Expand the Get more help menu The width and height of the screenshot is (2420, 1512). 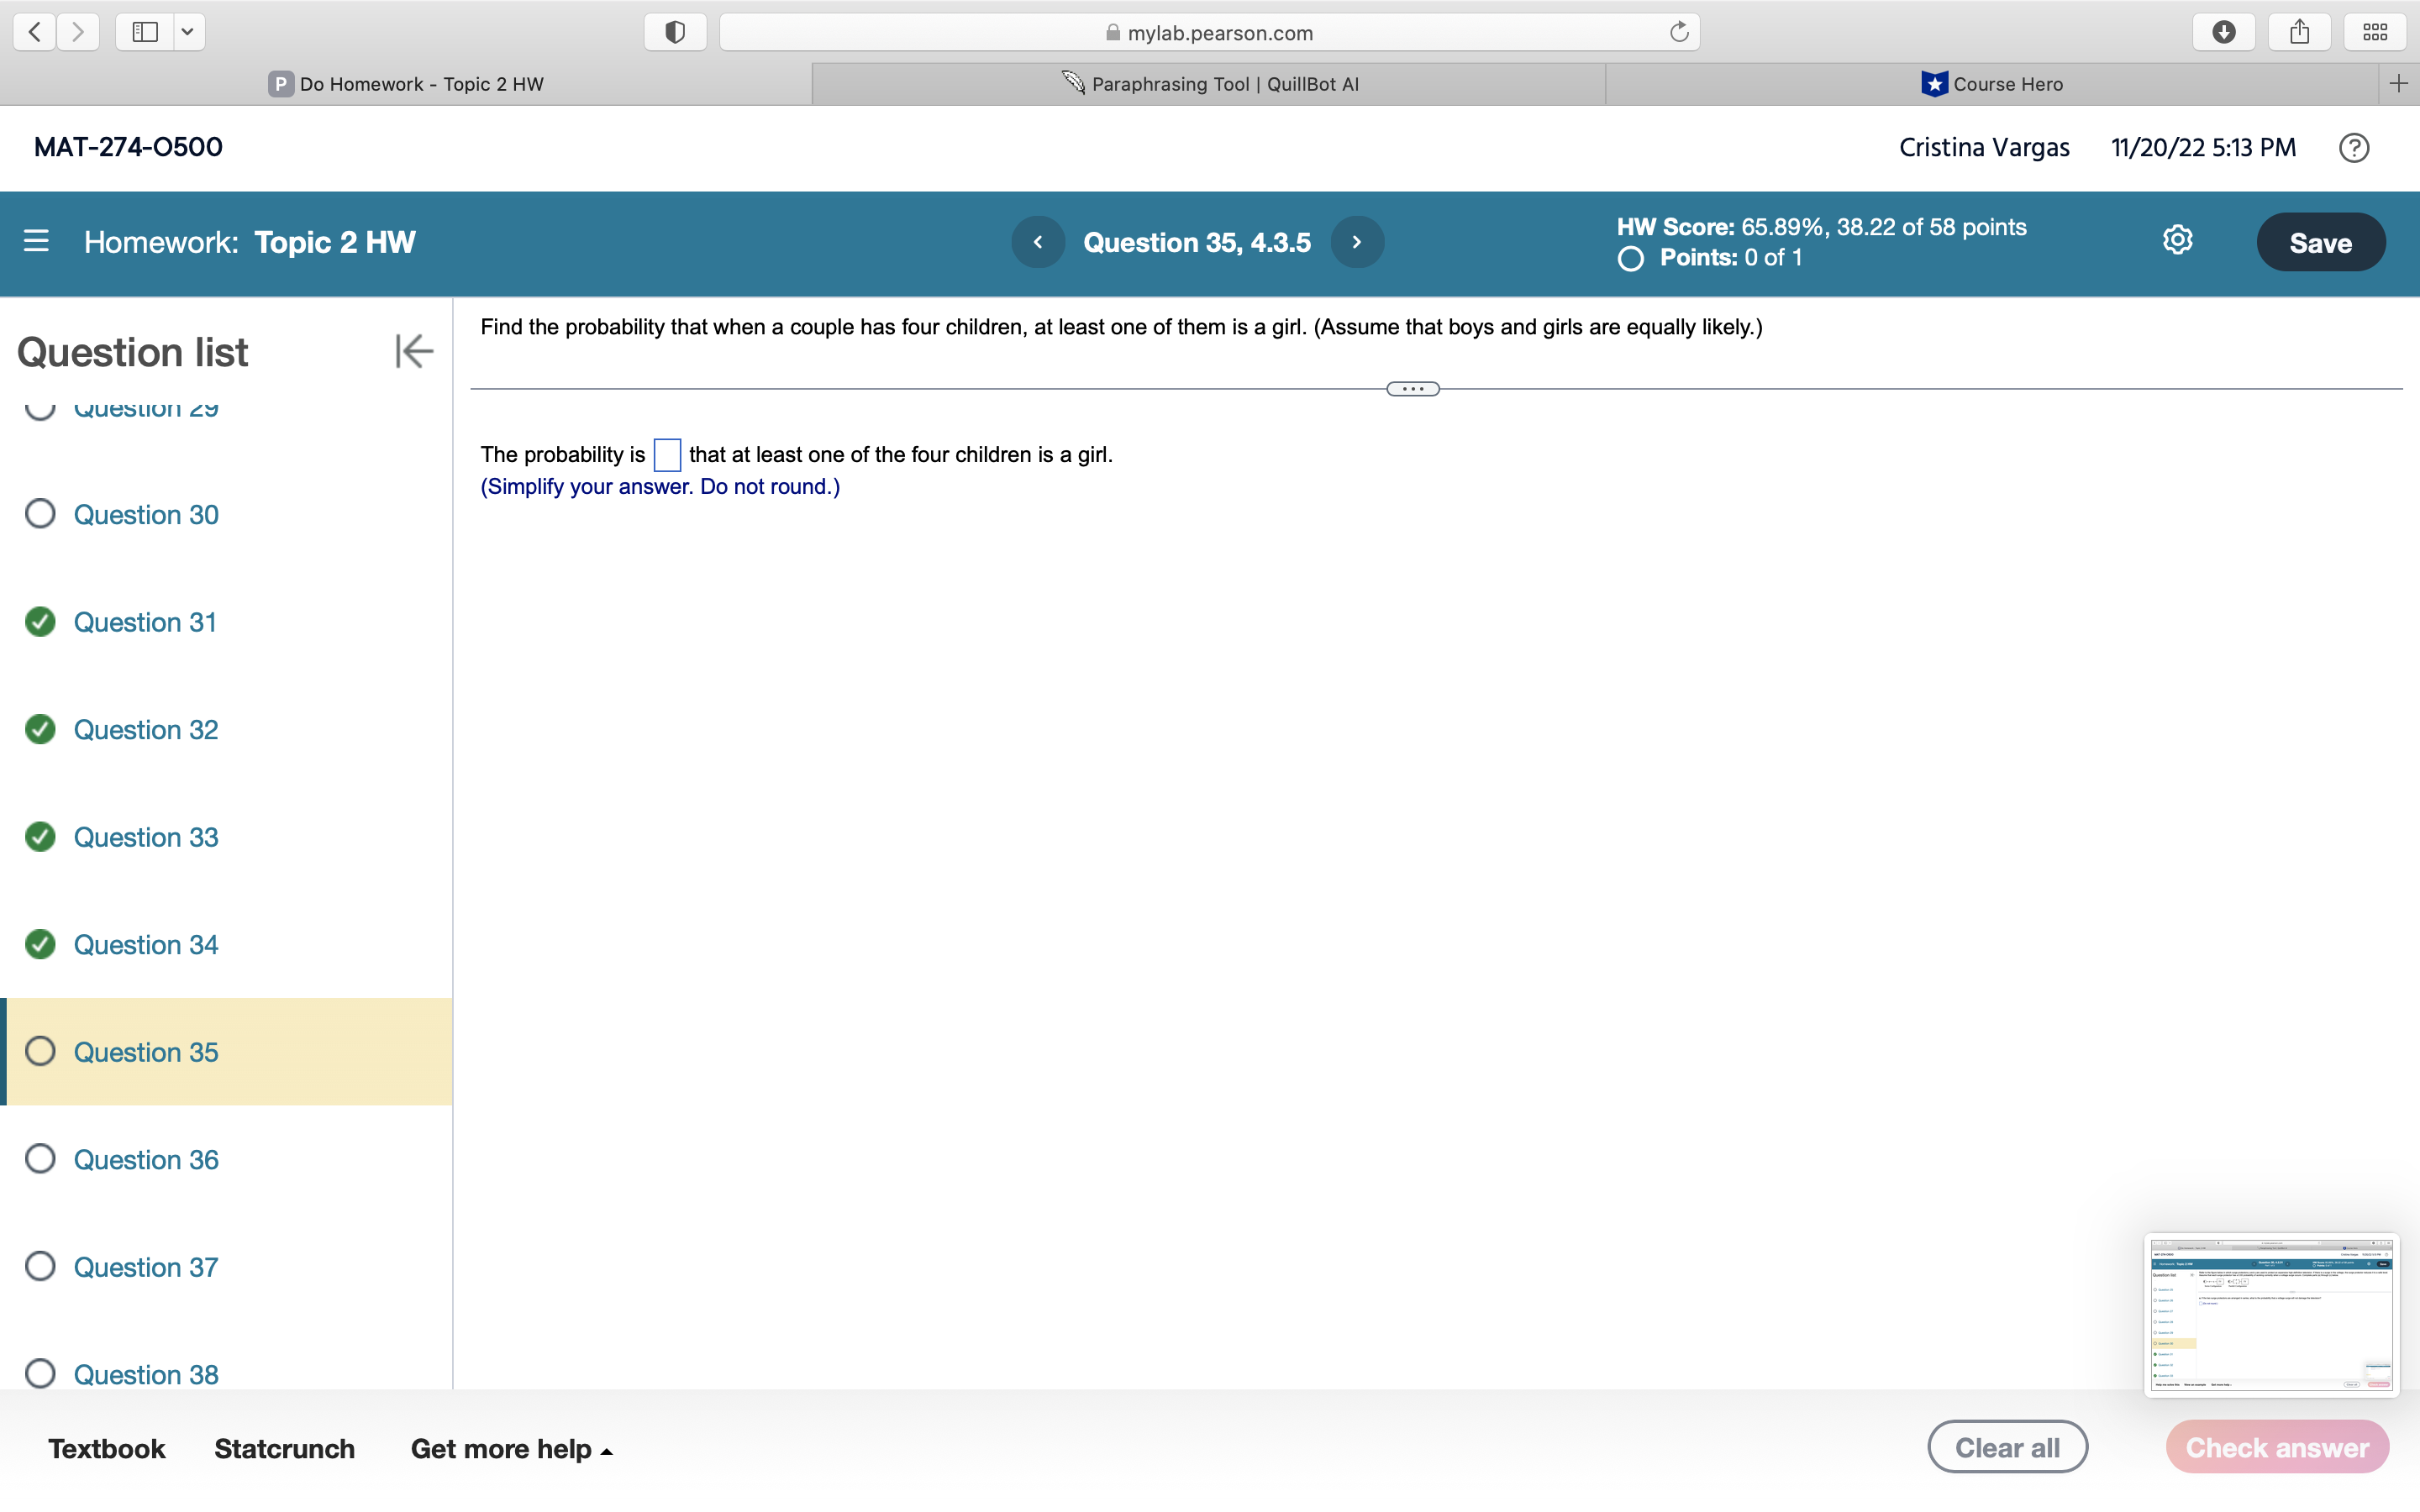coord(511,1448)
